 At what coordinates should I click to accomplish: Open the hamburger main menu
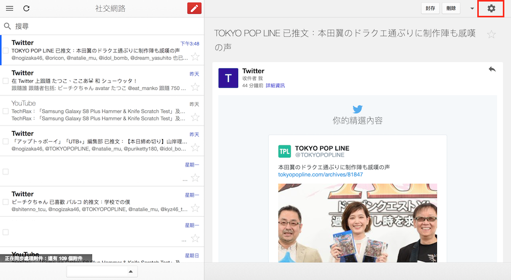point(9,9)
